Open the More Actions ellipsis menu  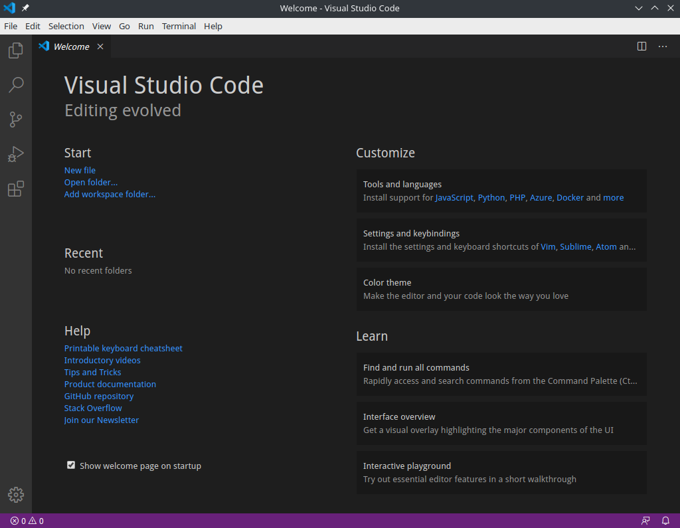click(x=663, y=46)
